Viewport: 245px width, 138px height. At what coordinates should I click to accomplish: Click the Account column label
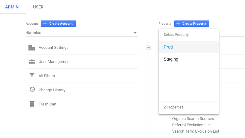pos(32,24)
